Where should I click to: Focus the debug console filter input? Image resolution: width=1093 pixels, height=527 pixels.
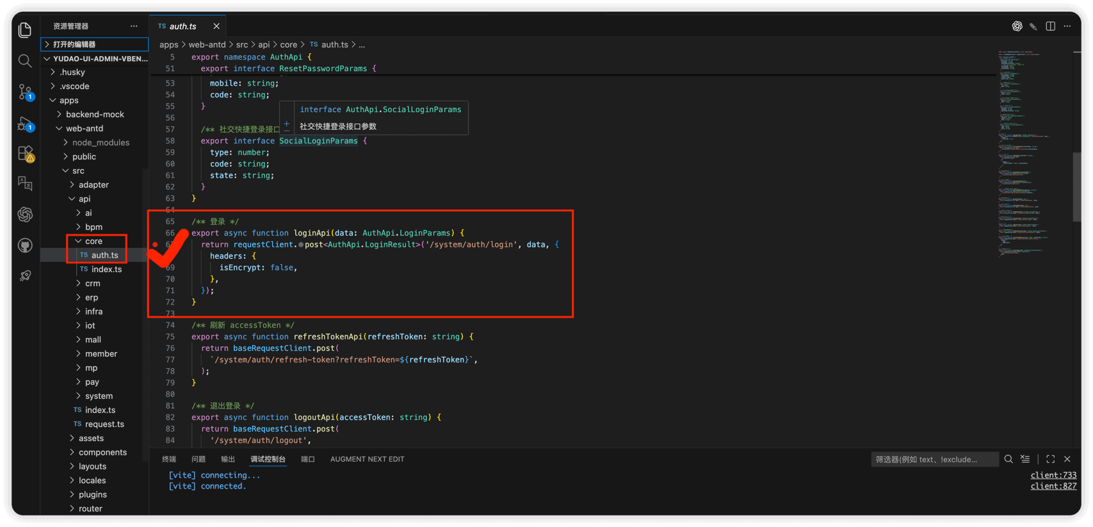tap(934, 459)
